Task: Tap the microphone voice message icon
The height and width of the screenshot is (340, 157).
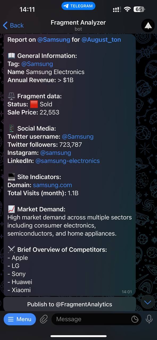Action: click(x=149, y=319)
